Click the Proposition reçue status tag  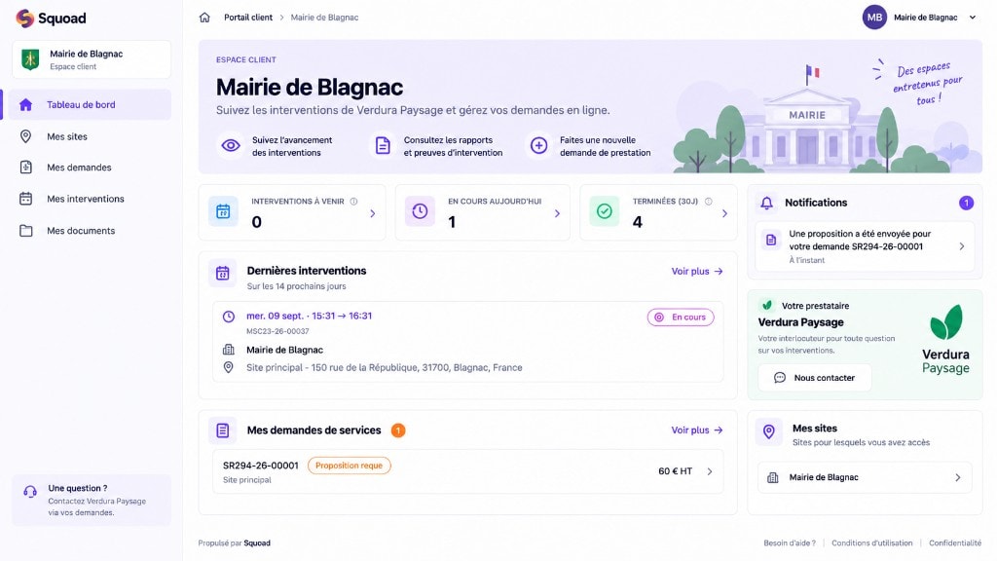point(350,466)
